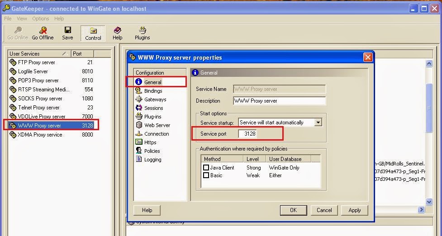Click the OK button

(293, 210)
